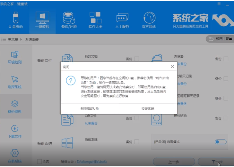The height and width of the screenshot is (167, 234).
Task: Click the list icon beside 主菜单
Action: click(4, 39)
